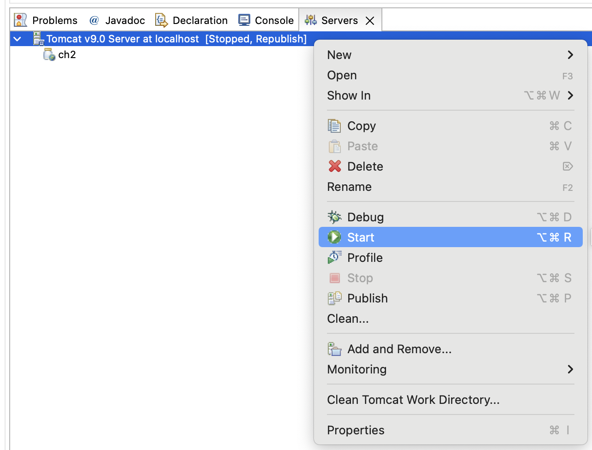Viewport: 592px width, 450px height.
Task: Select the Servers tab
Action: [339, 20]
